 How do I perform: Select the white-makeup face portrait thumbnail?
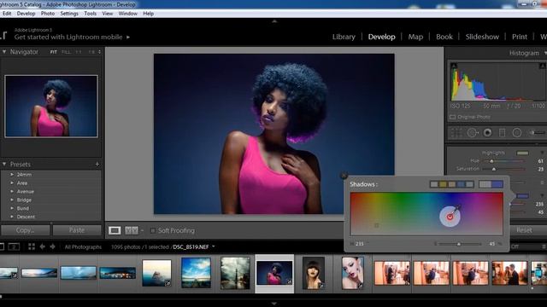[352, 273]
